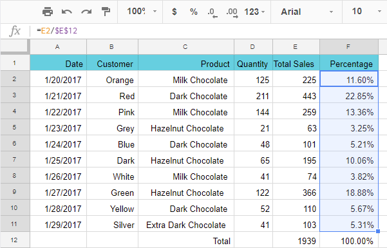The image size is (387, 248).
Task: Select the Paint format roller icon
Action: 106,12
